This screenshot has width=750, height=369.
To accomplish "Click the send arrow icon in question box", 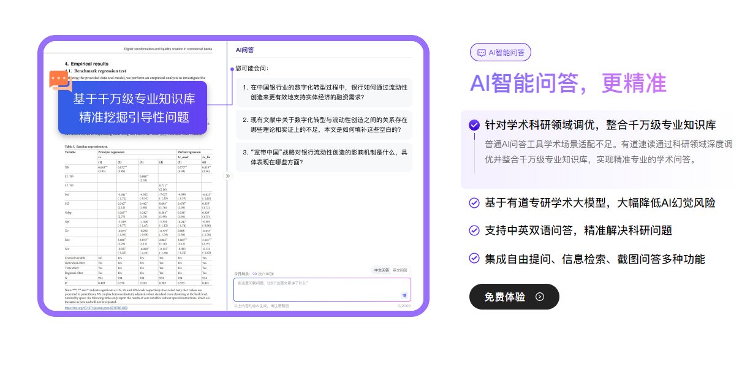I will pos(404,295).
